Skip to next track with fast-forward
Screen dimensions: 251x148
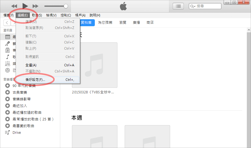35,6
